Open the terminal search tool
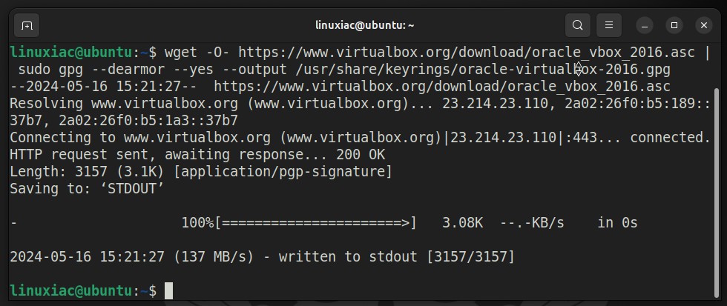Image resolution: width=727 pixels, height=306 pixels. [x=577, y=25]
